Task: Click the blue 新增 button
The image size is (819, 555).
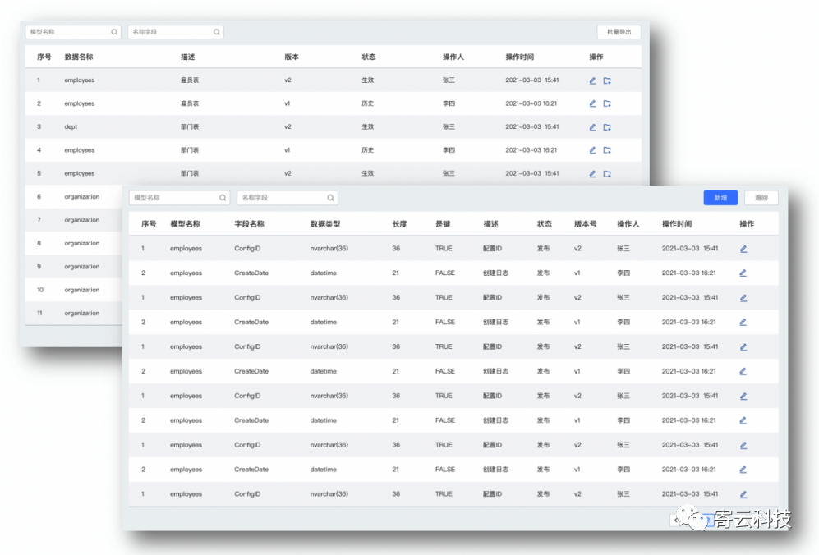Action: [720, 197]
